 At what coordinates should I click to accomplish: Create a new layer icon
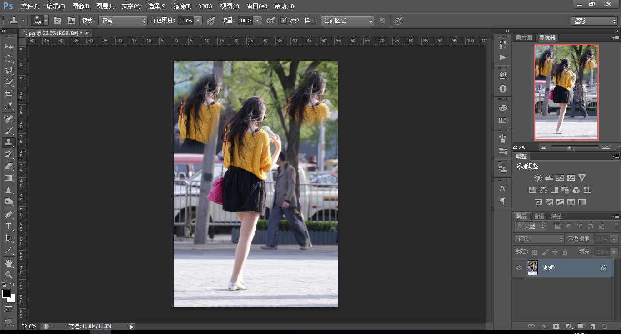click(592, 326)
